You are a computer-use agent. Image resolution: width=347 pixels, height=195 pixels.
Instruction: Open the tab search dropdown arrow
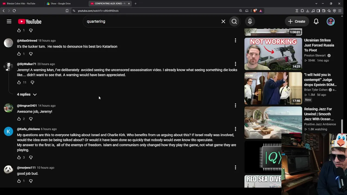(316, 4)
